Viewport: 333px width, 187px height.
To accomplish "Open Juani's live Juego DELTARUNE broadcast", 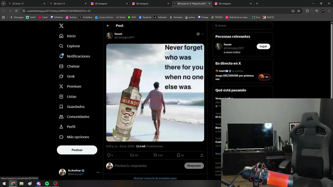I will tap(235, 77).
